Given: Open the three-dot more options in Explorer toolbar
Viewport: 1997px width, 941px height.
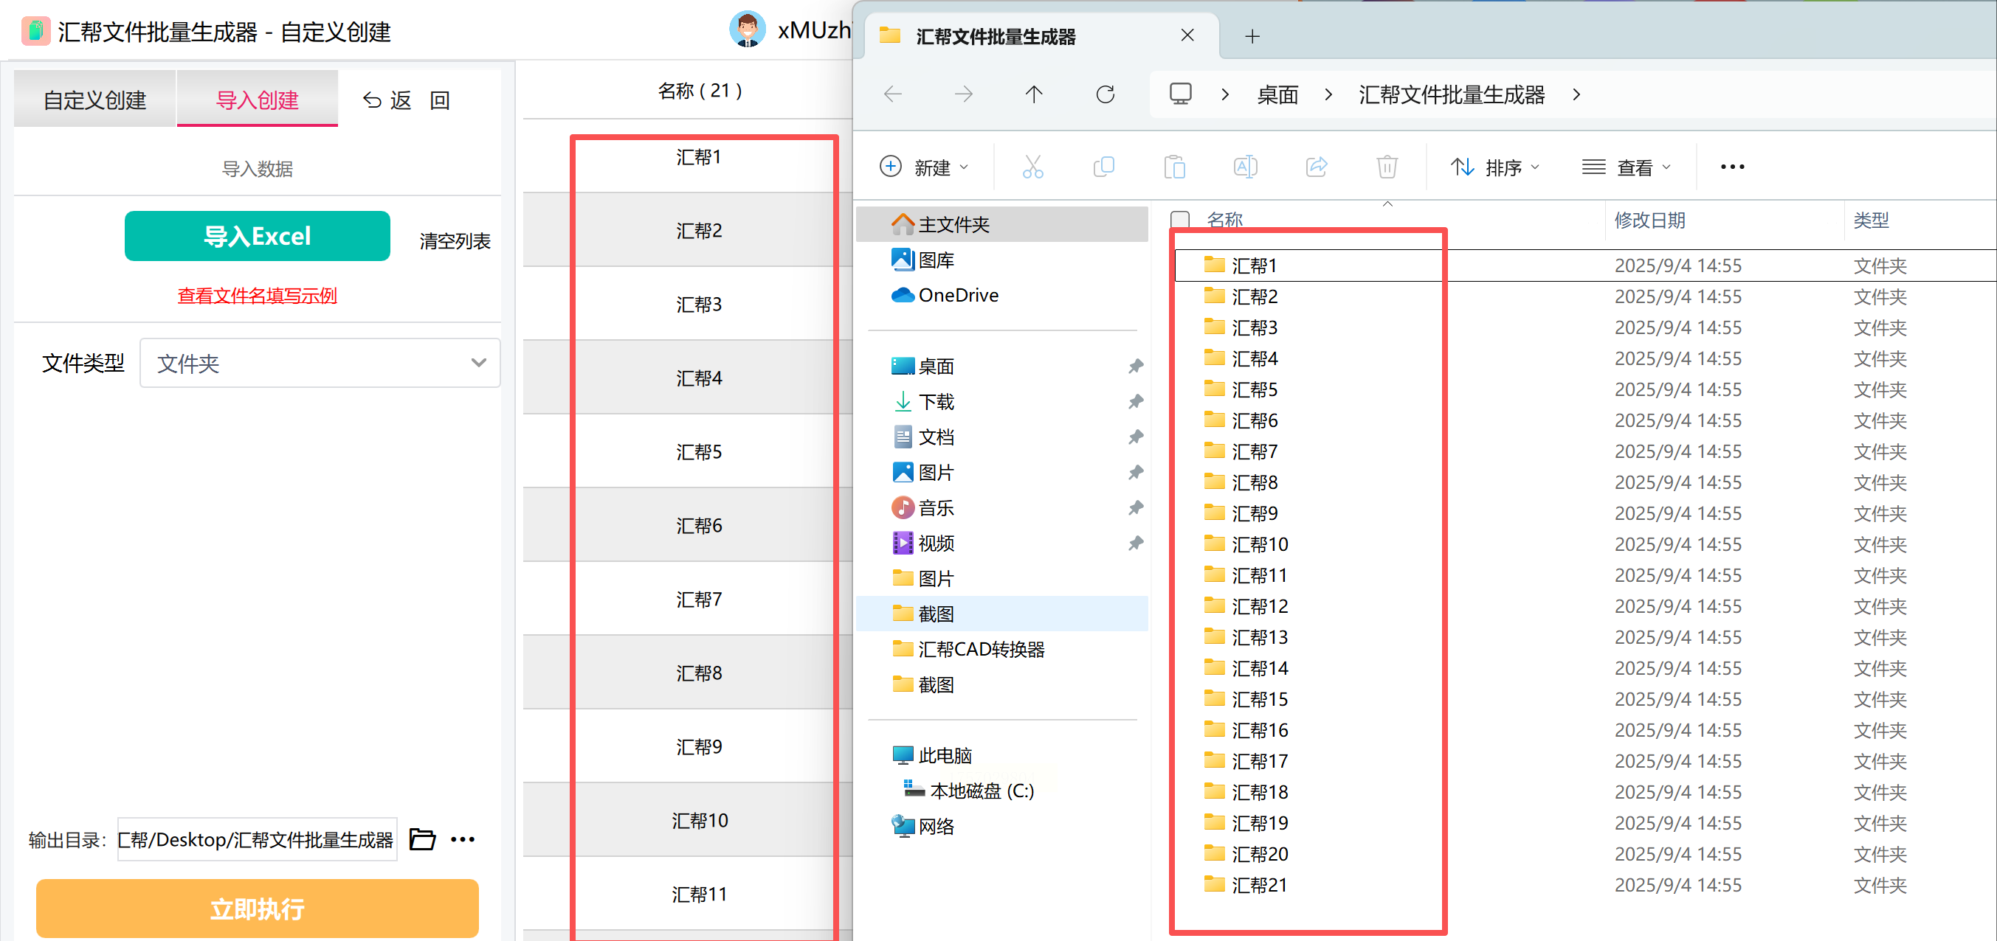Looking at the screenshot, I should click(1732, 167).
